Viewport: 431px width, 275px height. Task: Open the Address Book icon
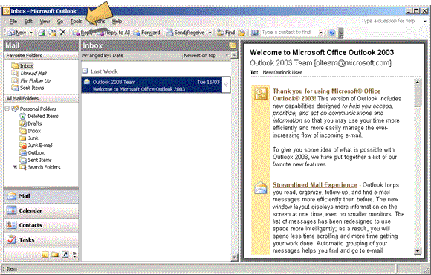pyautogui.click(x=255, y=33)
